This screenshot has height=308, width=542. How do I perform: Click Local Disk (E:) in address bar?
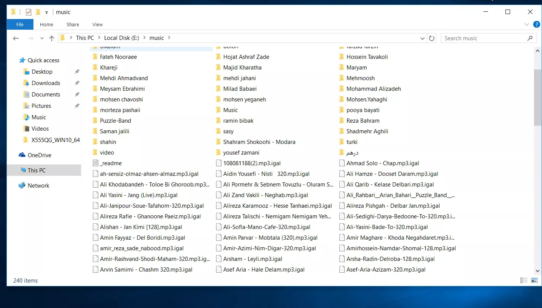[122, 38]
